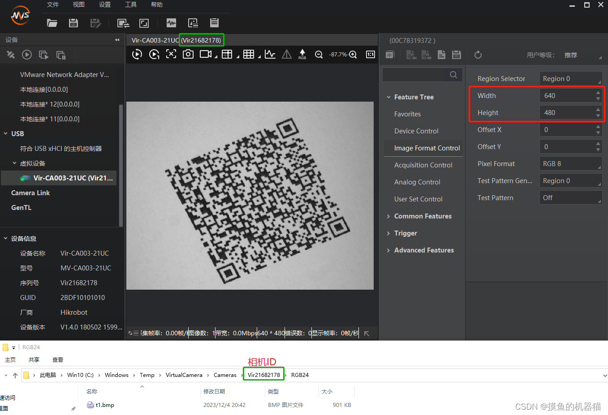This screenshot has height=415, width=608.
Task: Collapse the 设备信息 section
Action: click(x=5, y=238)
